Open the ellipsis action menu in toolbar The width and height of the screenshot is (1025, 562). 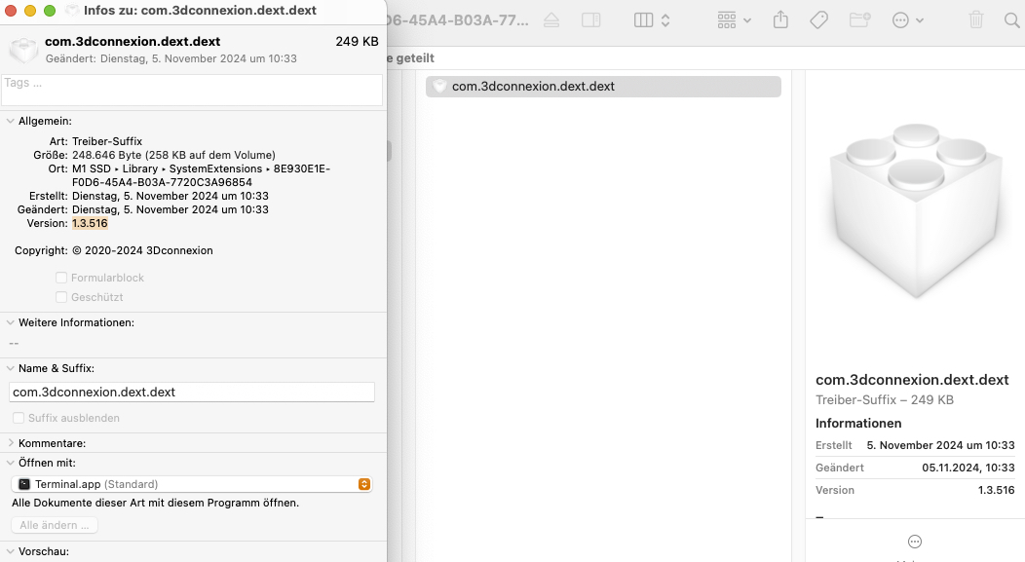(x=907, y=20)
